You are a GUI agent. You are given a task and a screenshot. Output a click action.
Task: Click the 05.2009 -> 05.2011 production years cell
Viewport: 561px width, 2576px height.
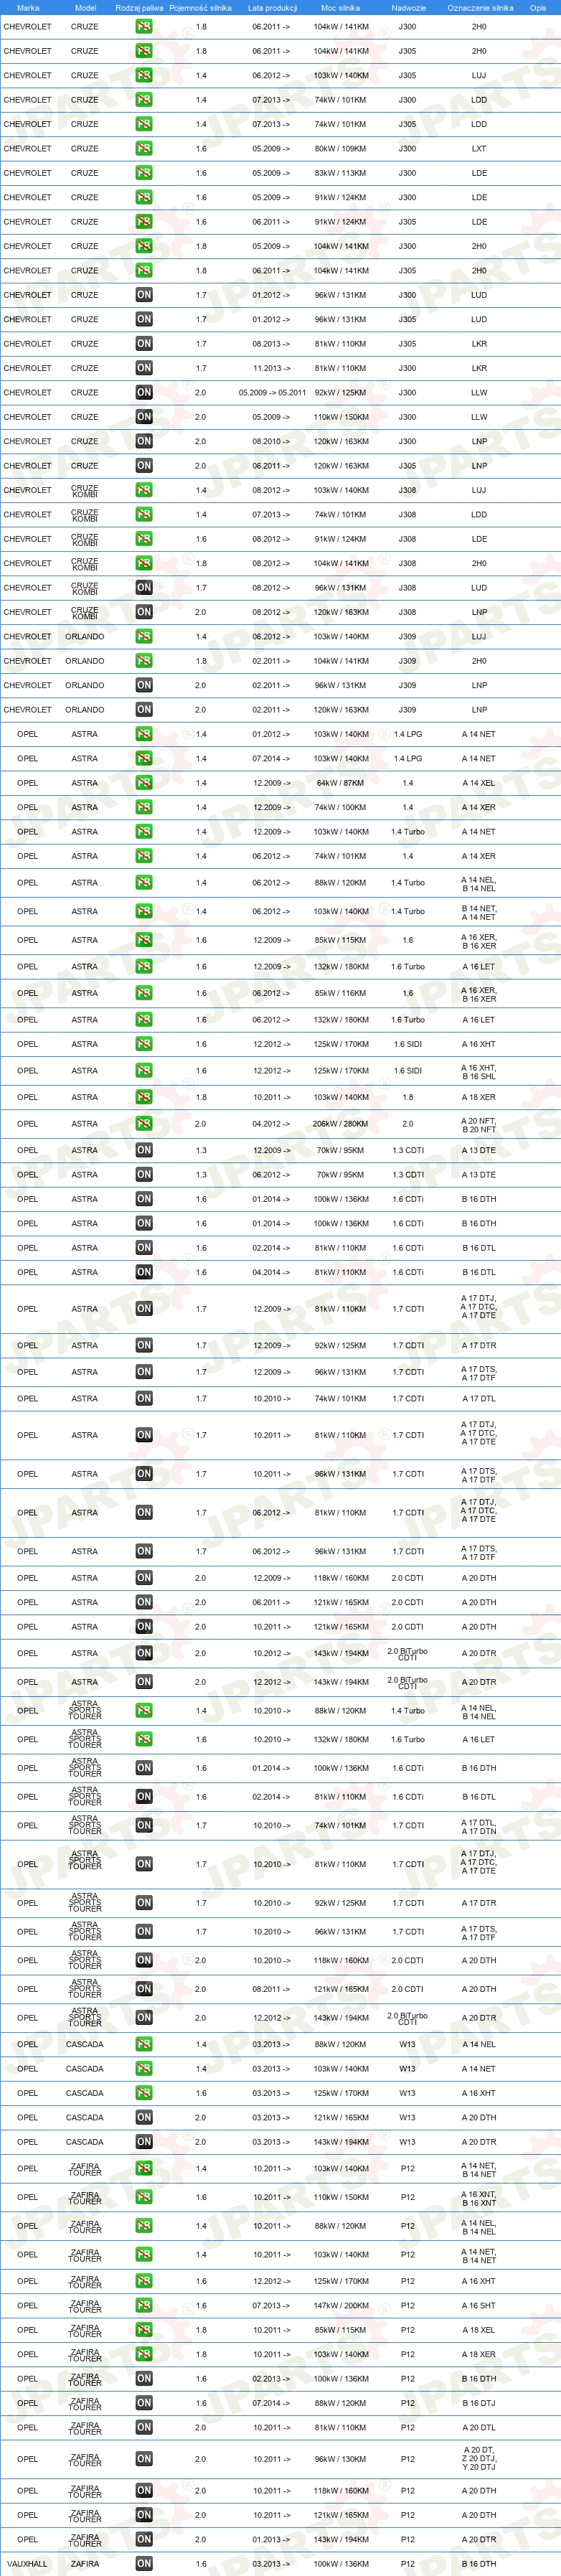coord(272,392)
